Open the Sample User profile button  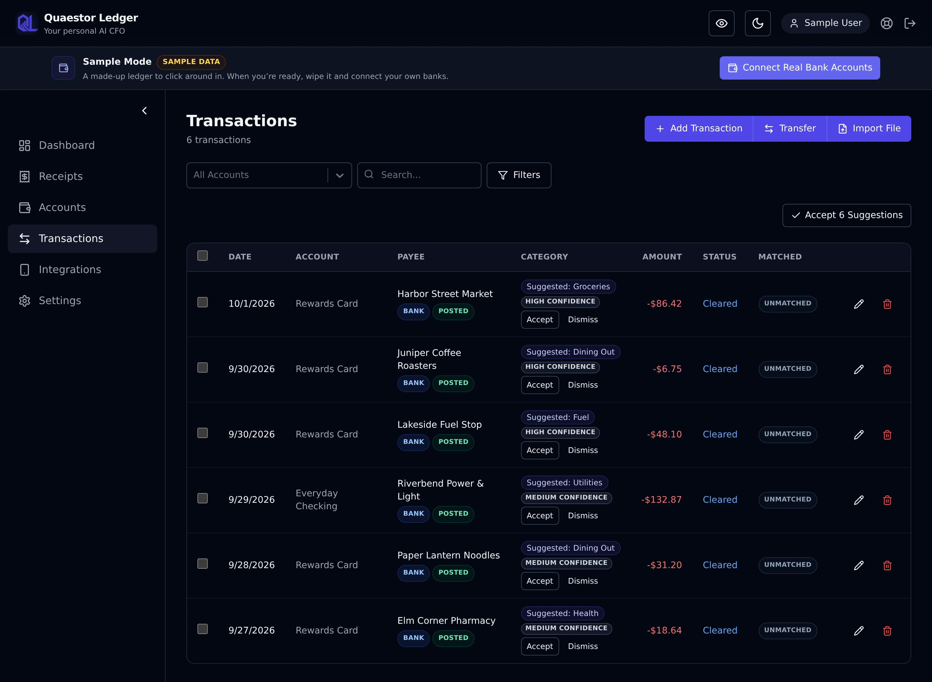(x=825, y=23)
